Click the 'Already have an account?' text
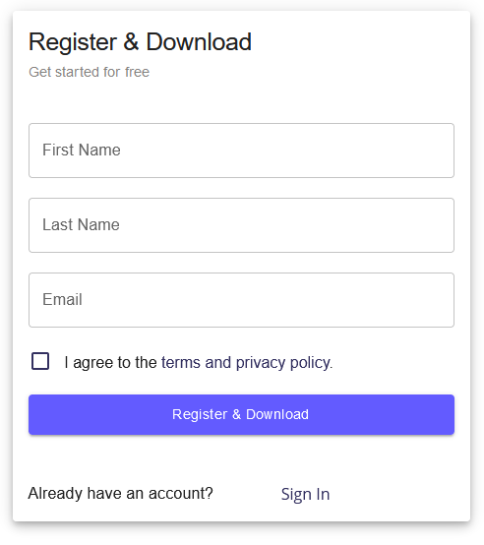The width and height of the screenshot is (484, 545). click(x=120, y=493)
